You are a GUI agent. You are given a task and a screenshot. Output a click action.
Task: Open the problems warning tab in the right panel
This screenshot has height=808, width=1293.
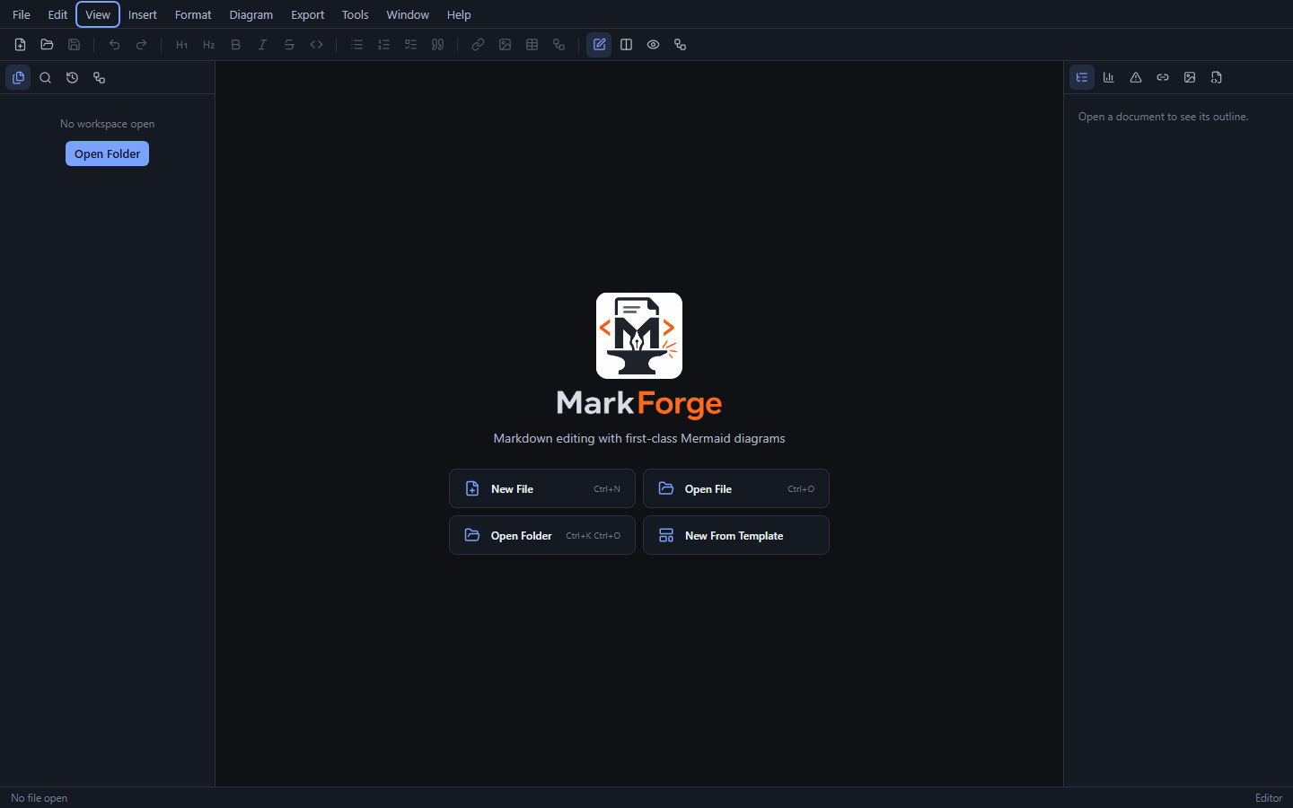click(1136, 77)
